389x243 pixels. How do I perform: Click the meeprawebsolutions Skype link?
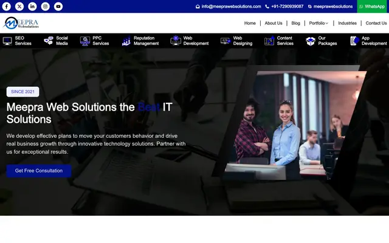(333, 7)
